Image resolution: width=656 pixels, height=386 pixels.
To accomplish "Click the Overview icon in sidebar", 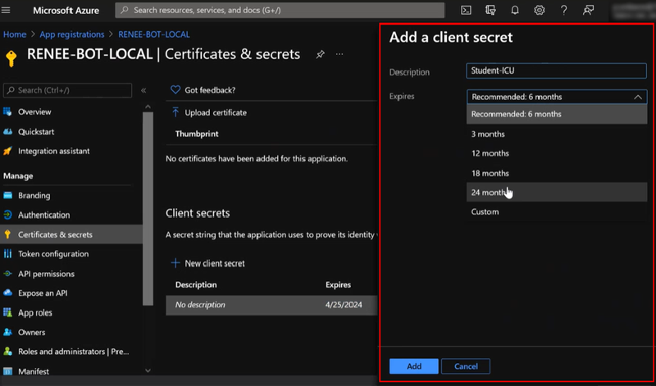I will [7, 111].
